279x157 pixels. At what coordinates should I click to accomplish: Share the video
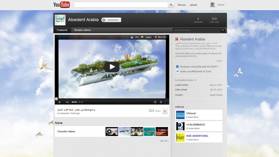148,37
